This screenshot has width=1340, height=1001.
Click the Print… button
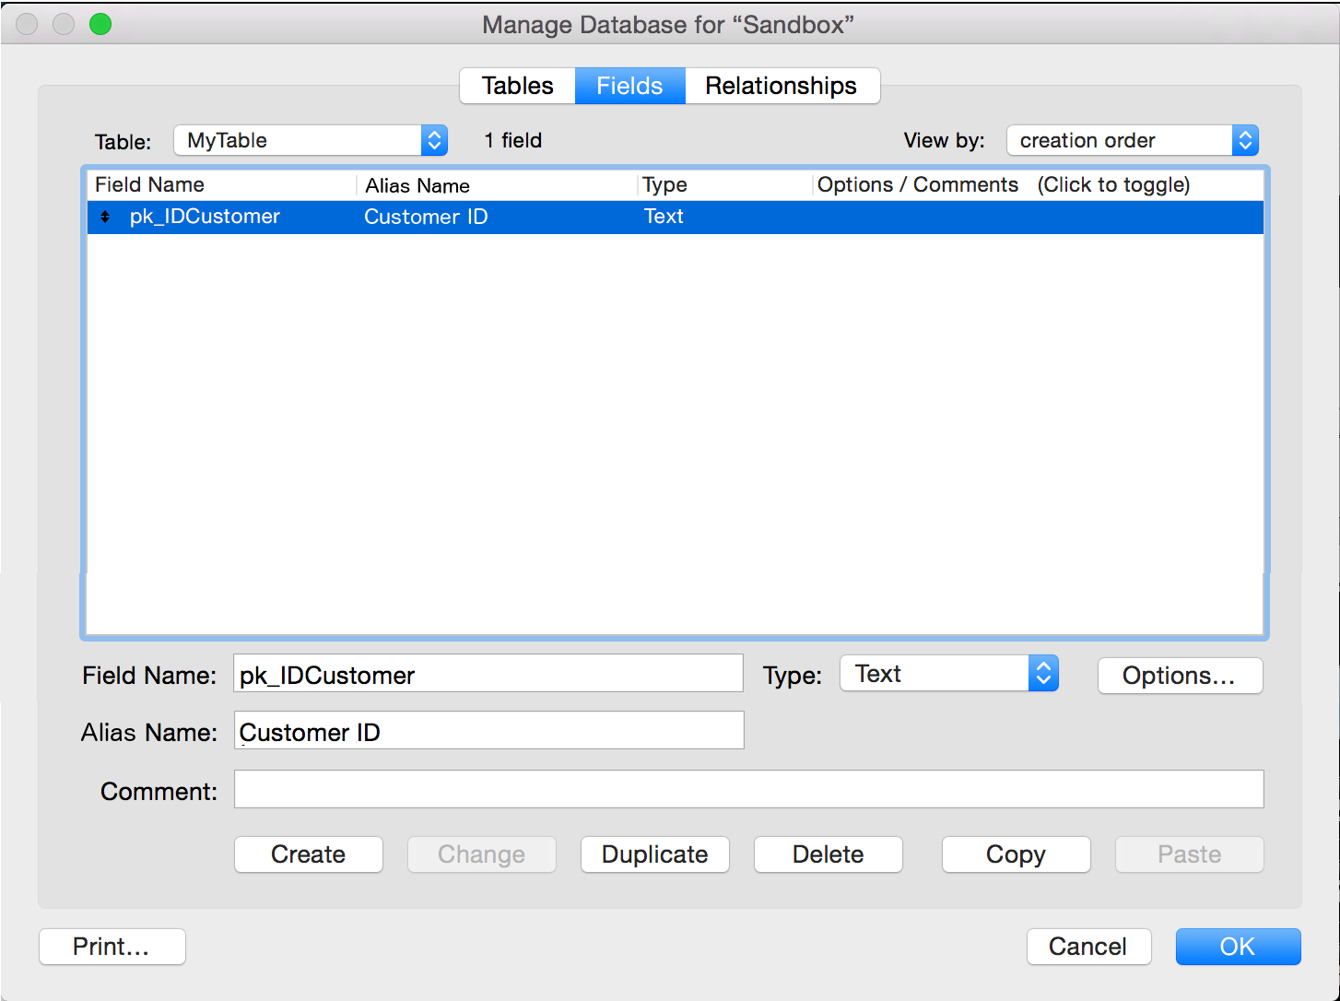pos(112,947)
